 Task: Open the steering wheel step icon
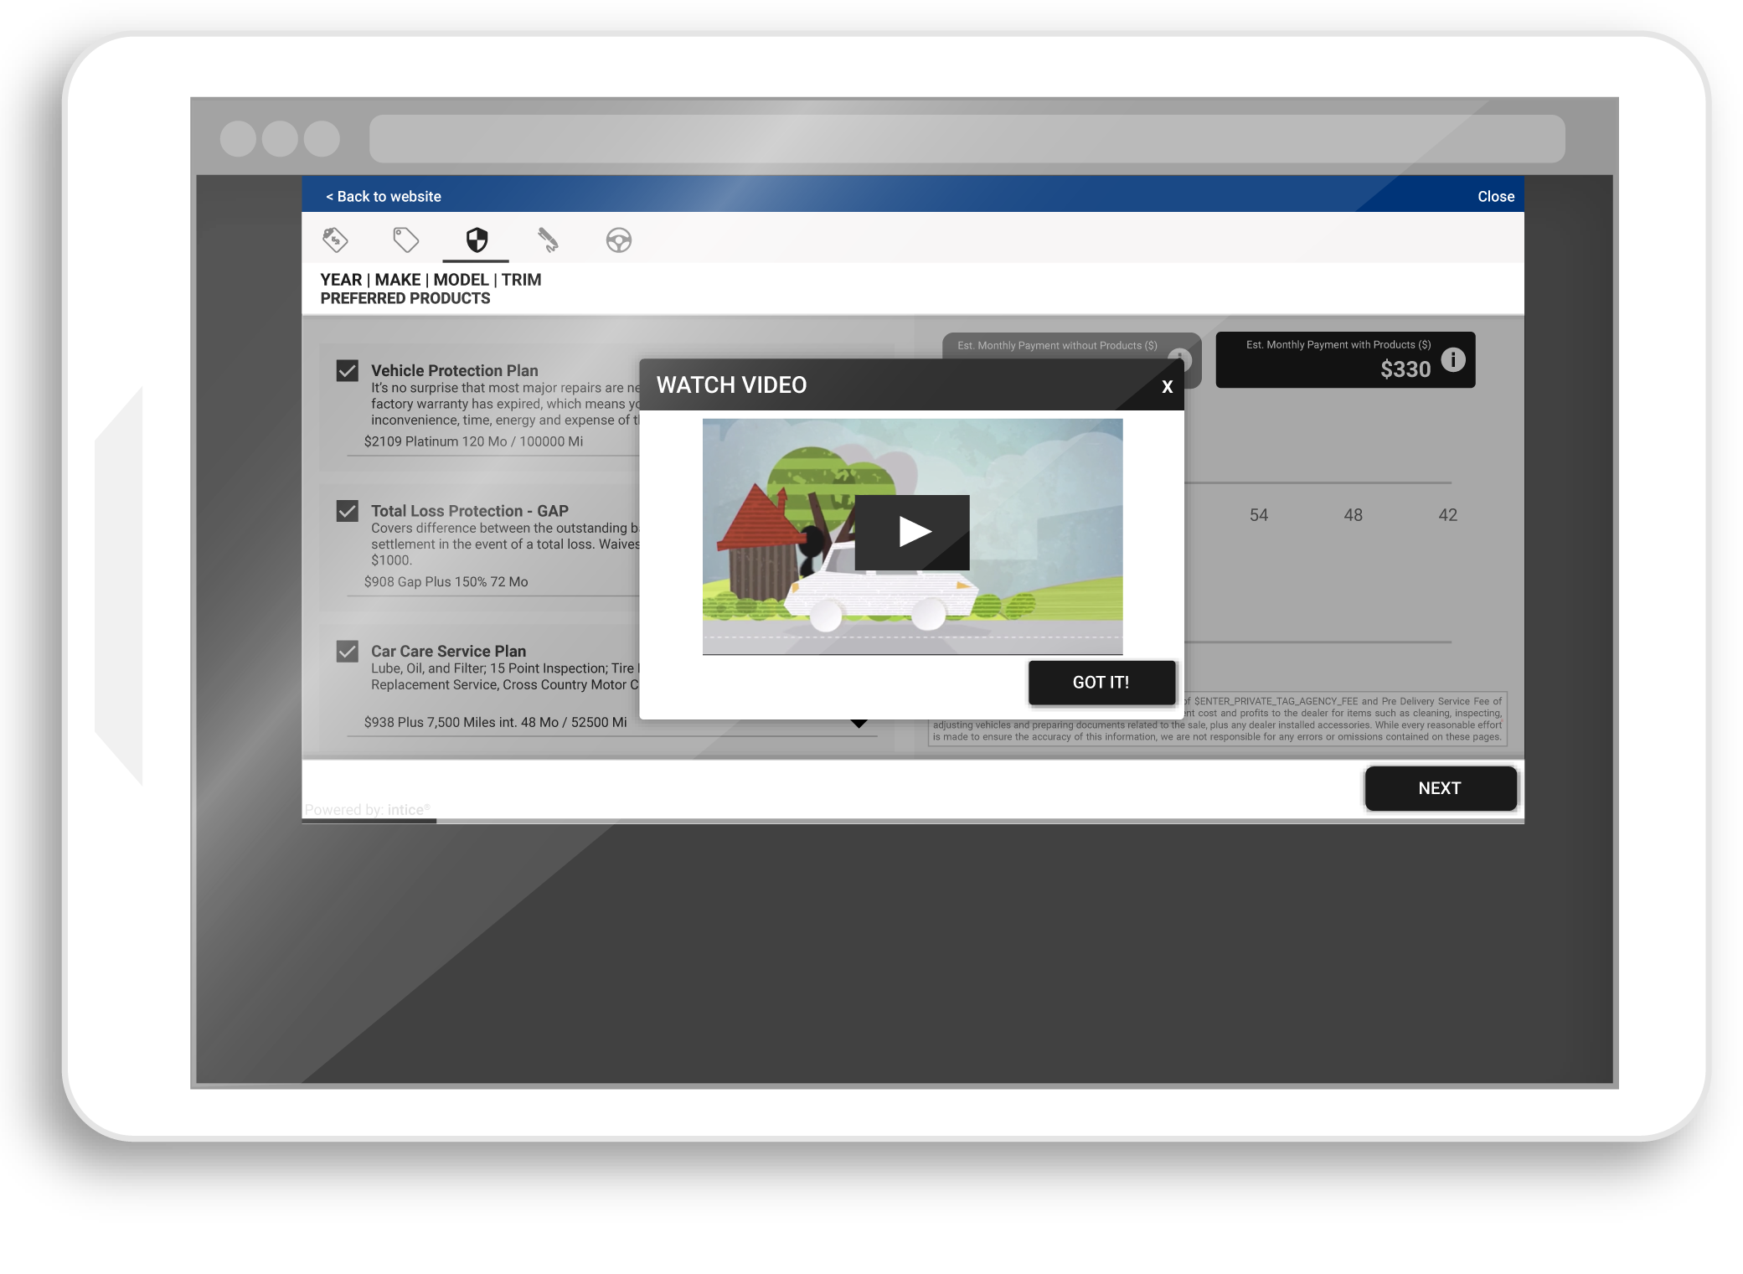[619, 240]
